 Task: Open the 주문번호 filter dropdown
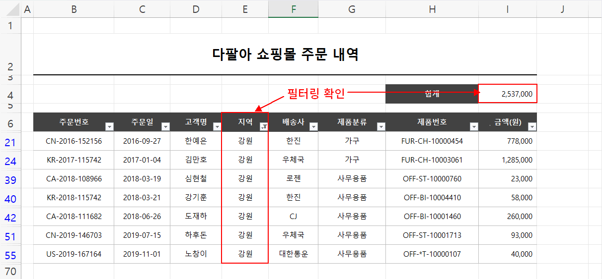coord(109,127)
